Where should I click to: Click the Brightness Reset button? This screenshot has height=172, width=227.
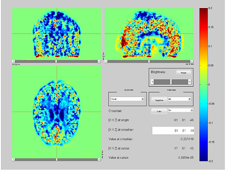(183, 73)
